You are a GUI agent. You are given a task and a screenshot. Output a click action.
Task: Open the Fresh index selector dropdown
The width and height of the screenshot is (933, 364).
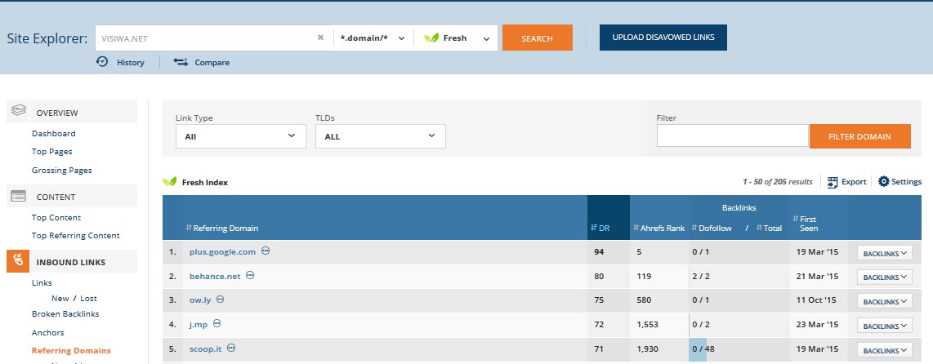[456, 38]
